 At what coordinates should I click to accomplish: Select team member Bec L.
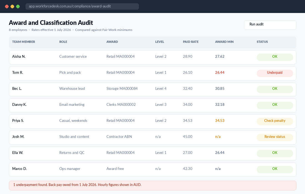[x=17, y=88]
